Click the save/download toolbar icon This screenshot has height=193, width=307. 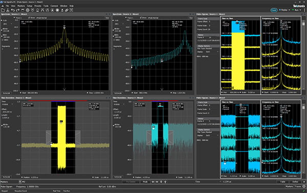click(8, 10)
